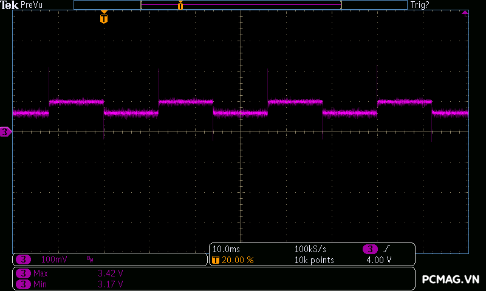486x291 pixels.
Task: Click the PreVu acquisition status label
Action: coord(32,5)
